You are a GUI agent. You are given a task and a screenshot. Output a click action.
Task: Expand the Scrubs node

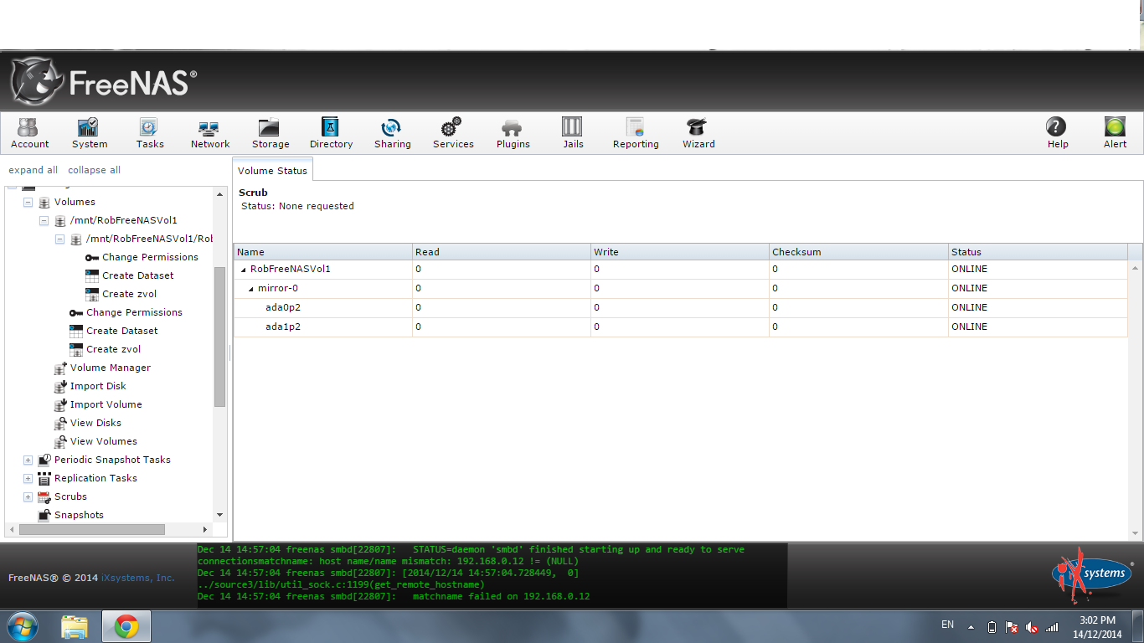(28, 496)
